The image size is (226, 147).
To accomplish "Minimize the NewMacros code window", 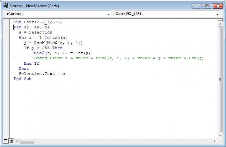I will coord(197,6).
